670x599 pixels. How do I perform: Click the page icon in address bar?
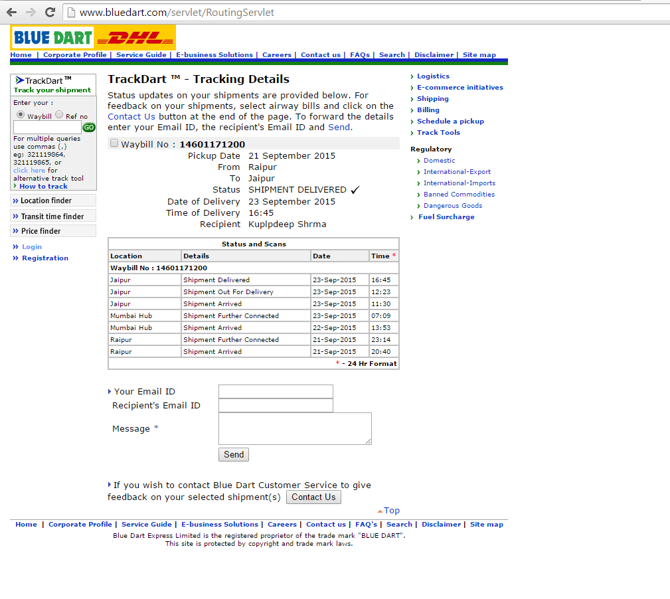point(71,13)
